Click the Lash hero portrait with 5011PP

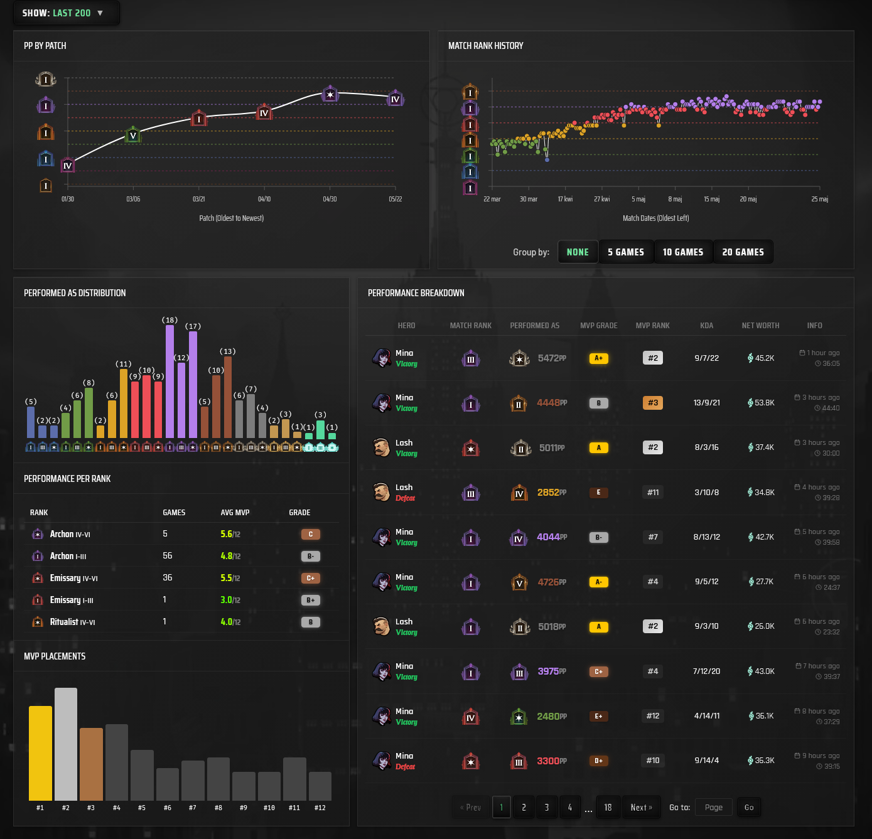click(382, 447)
